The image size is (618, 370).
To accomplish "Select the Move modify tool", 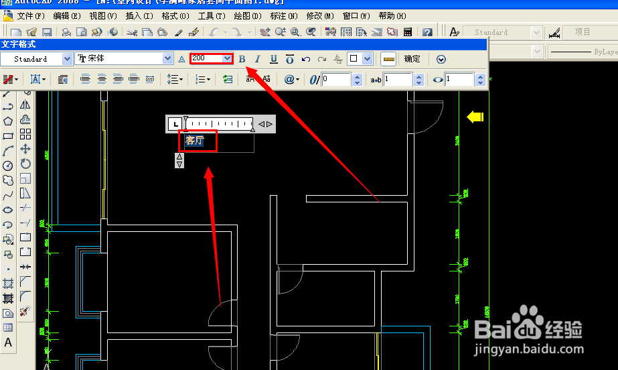I will pos(25,149).
